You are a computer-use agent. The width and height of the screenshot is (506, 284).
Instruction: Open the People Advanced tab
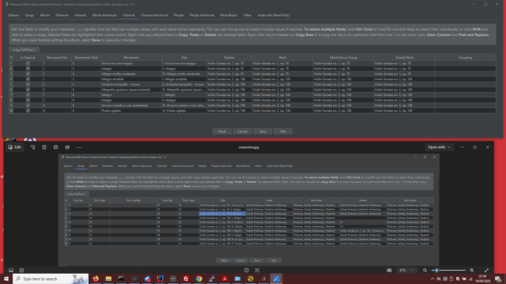(x=202, y=15)
